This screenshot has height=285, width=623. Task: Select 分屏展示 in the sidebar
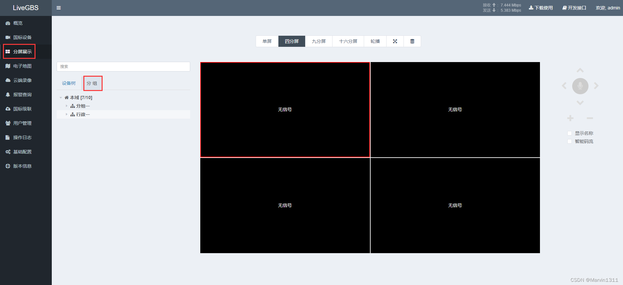point(26,52)
